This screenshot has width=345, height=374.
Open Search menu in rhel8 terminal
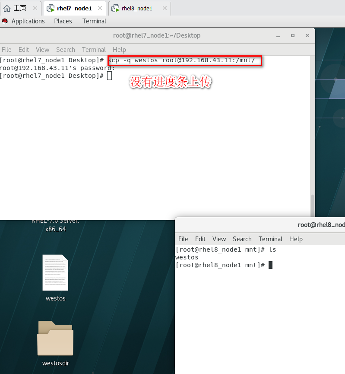point(242,239)
